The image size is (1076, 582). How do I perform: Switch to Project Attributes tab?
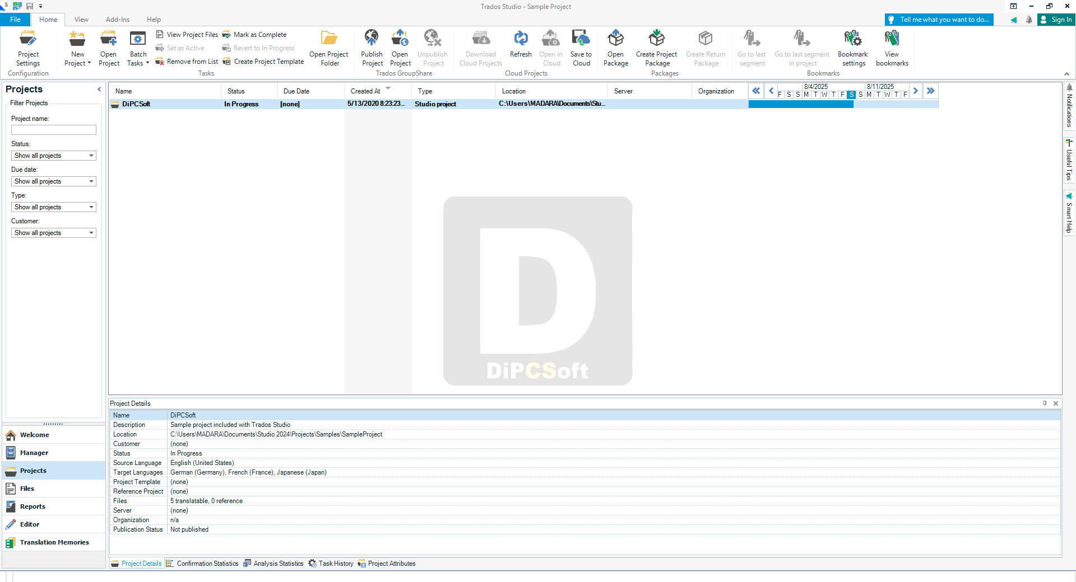click(387, 564)
